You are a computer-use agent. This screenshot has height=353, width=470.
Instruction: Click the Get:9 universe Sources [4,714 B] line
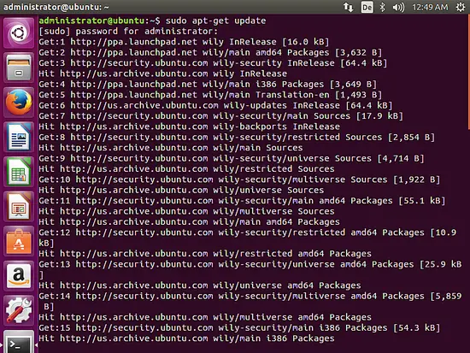point(232,158)
